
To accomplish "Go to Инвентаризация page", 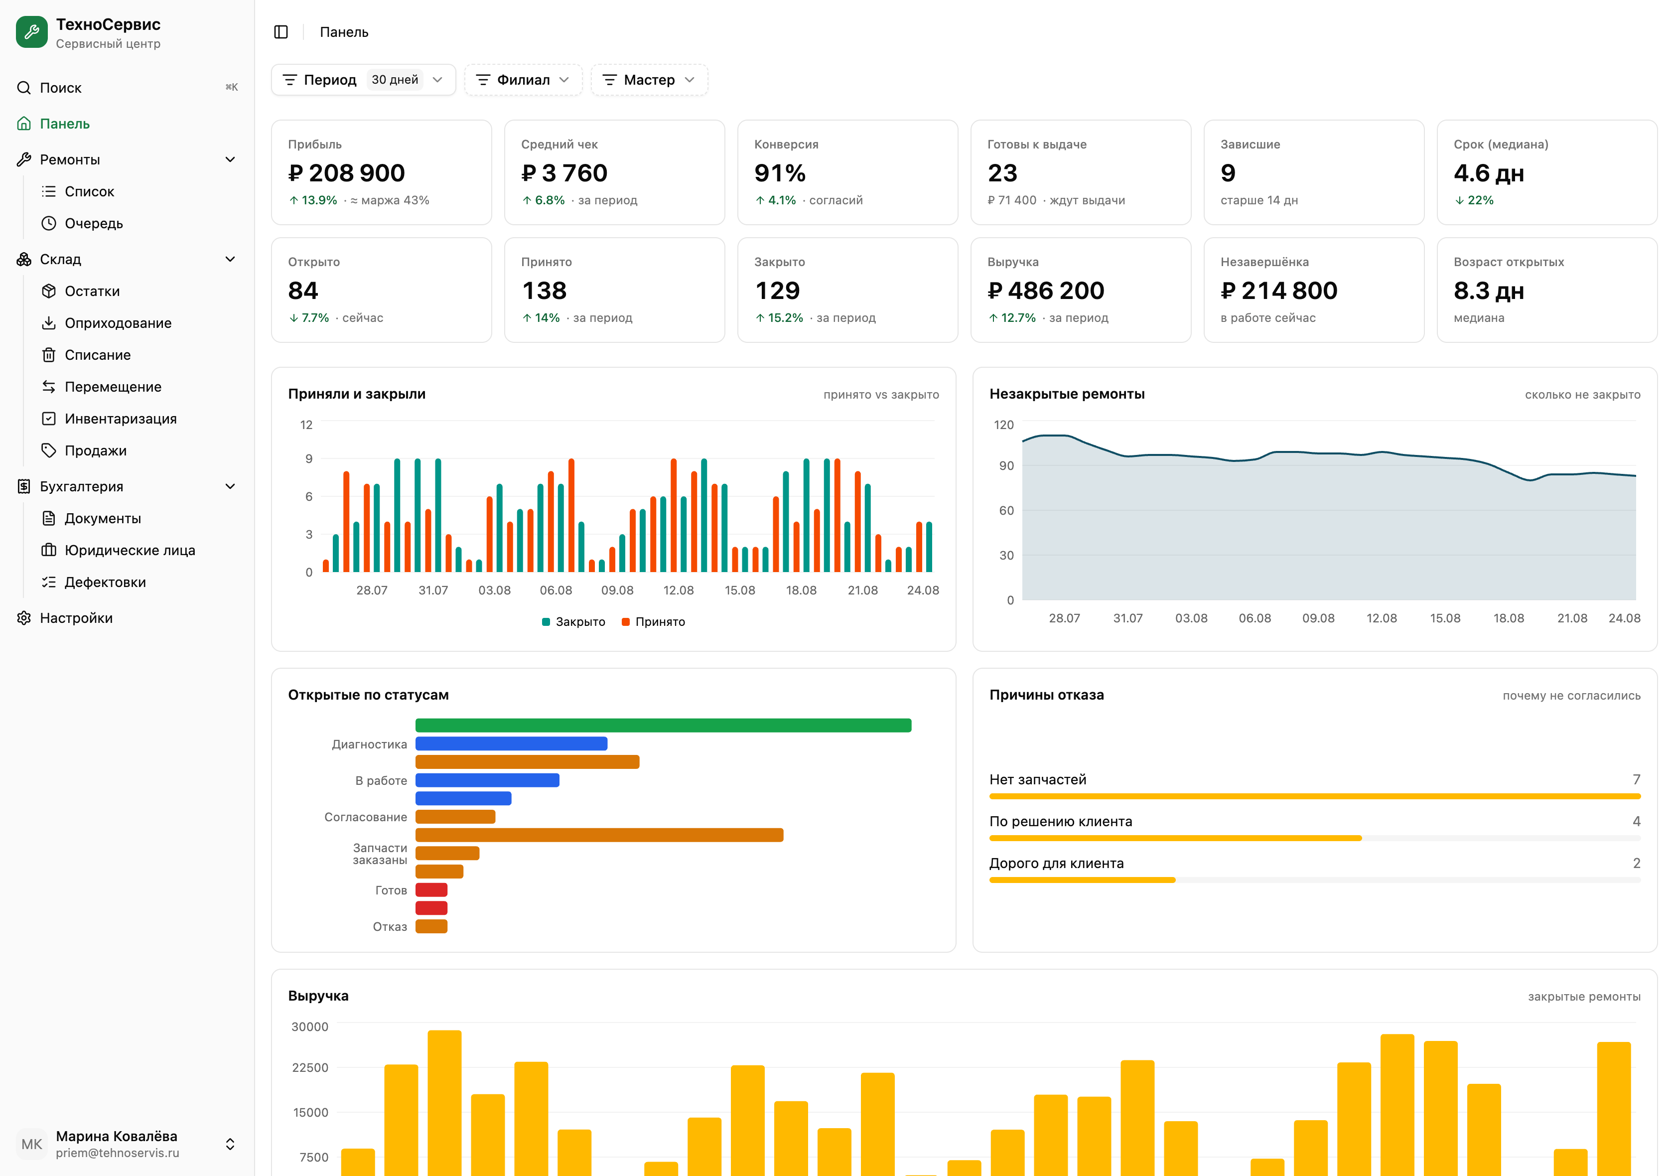I will 139,419.
